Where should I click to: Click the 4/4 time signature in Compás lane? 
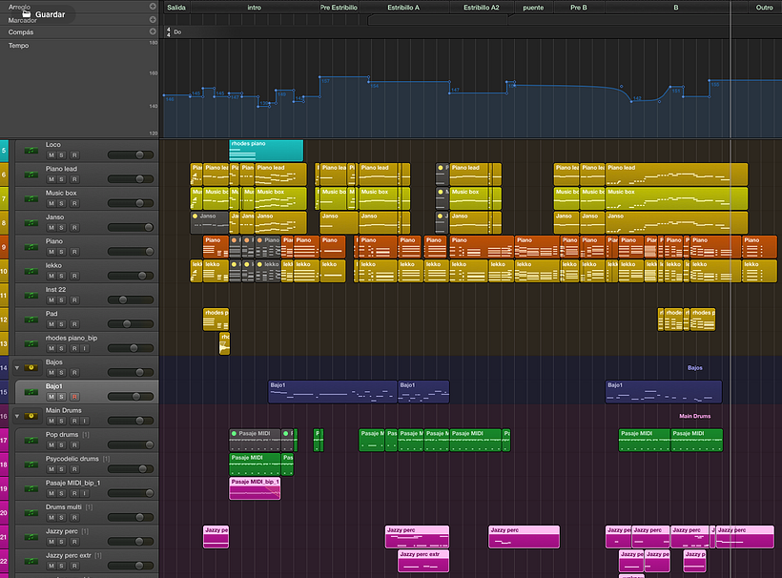coord(169,31)
